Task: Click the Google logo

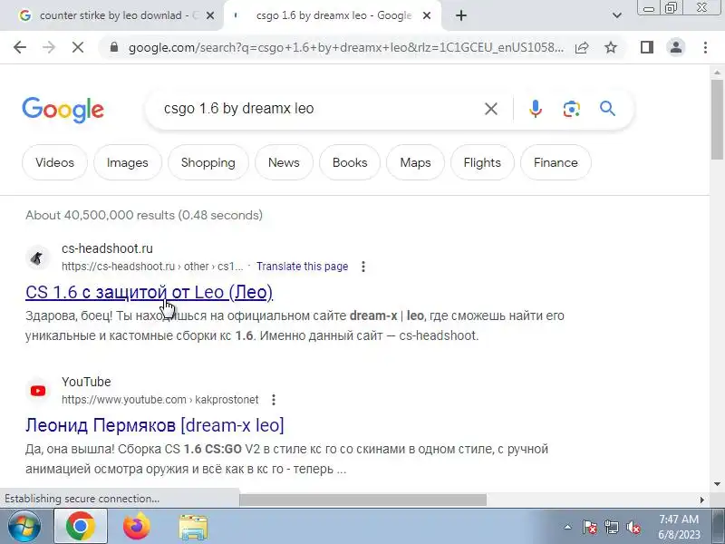Action: (x=63, y=110)
